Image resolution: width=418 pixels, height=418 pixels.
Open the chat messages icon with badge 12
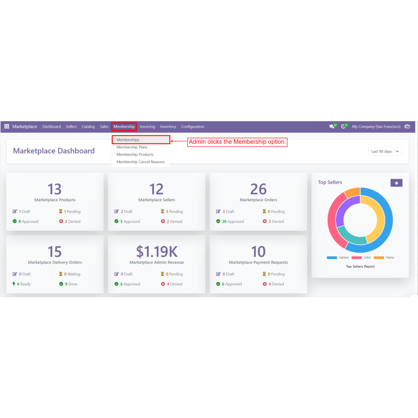pyautogui.click(x=332, y=127)
